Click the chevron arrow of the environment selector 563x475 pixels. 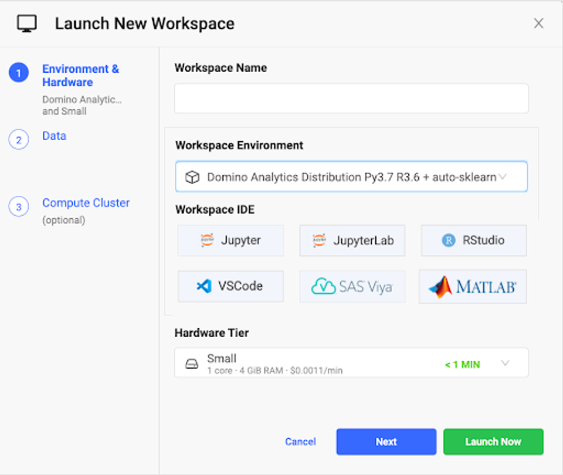pyautogui.click(x=503, y=177)
